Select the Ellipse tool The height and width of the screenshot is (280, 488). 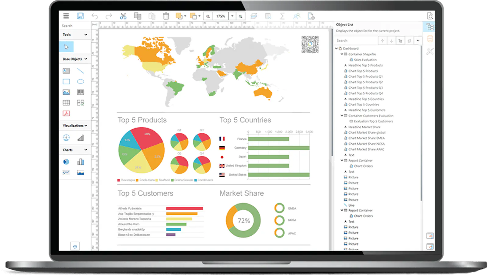click(81, 82)
